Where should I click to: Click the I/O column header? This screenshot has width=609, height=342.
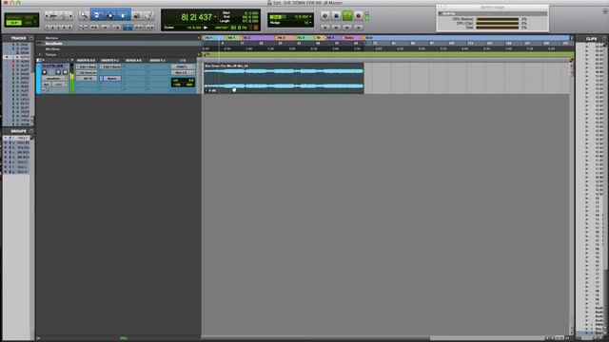[183, 61]
